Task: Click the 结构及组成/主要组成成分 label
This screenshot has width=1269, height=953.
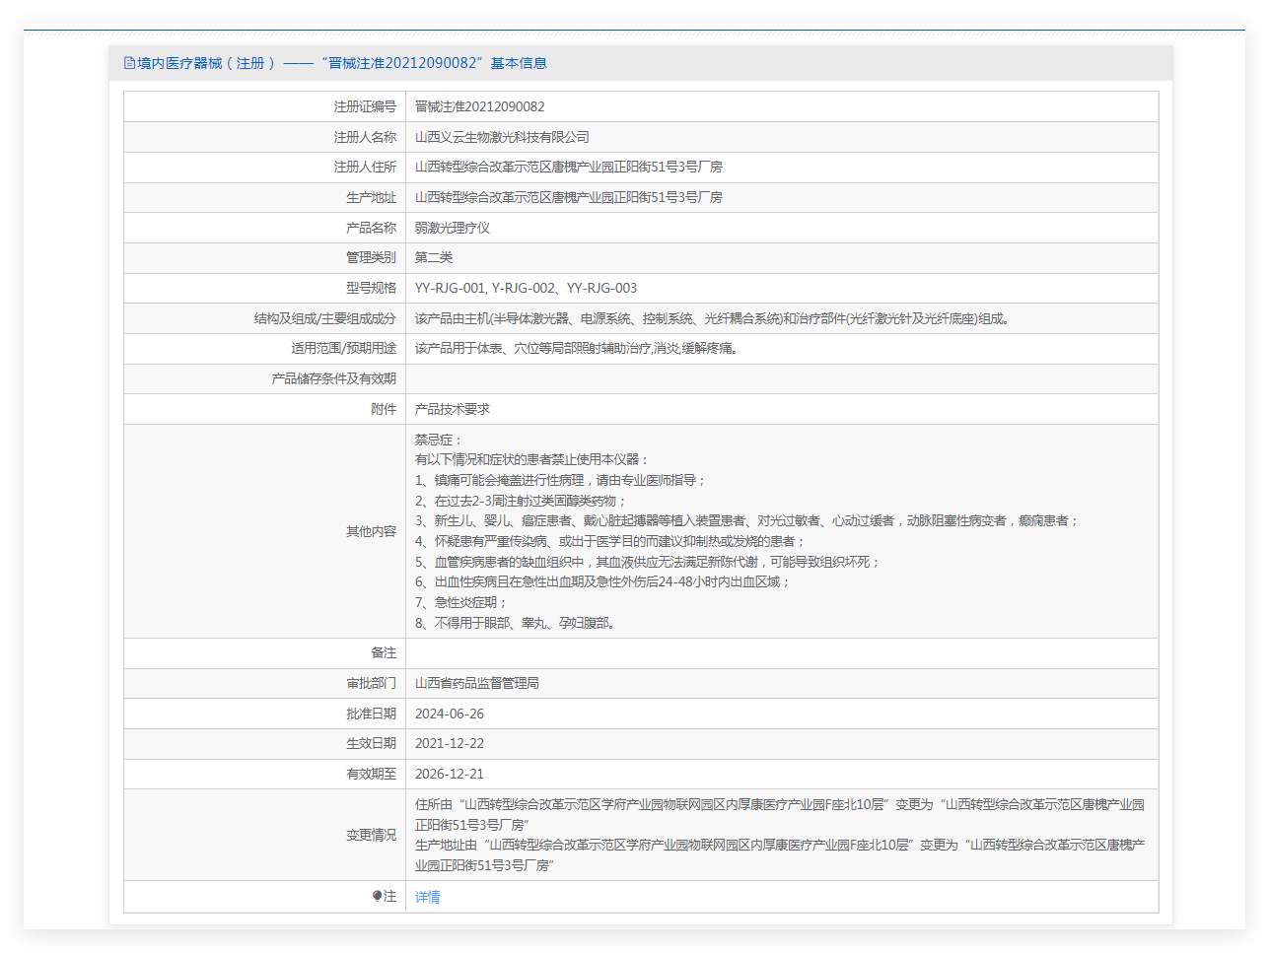Action: click(324, 318)
